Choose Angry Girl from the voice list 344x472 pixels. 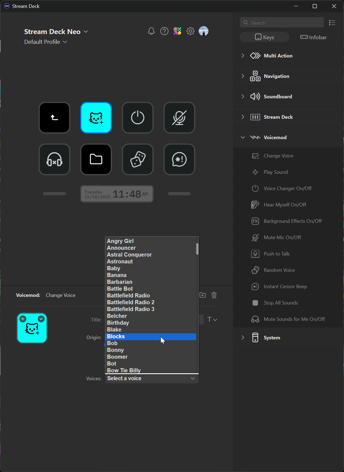click(151, 241)
